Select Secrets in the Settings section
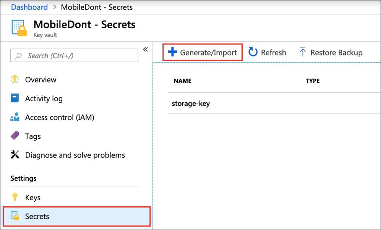Viewport: 381px width, 230px height. (76, 216)
